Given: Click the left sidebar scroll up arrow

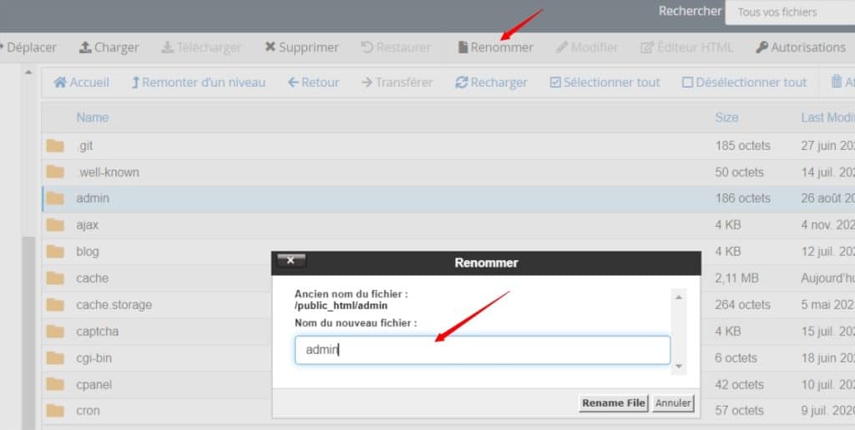Looking at the screenshot, I should coord(28,72).
